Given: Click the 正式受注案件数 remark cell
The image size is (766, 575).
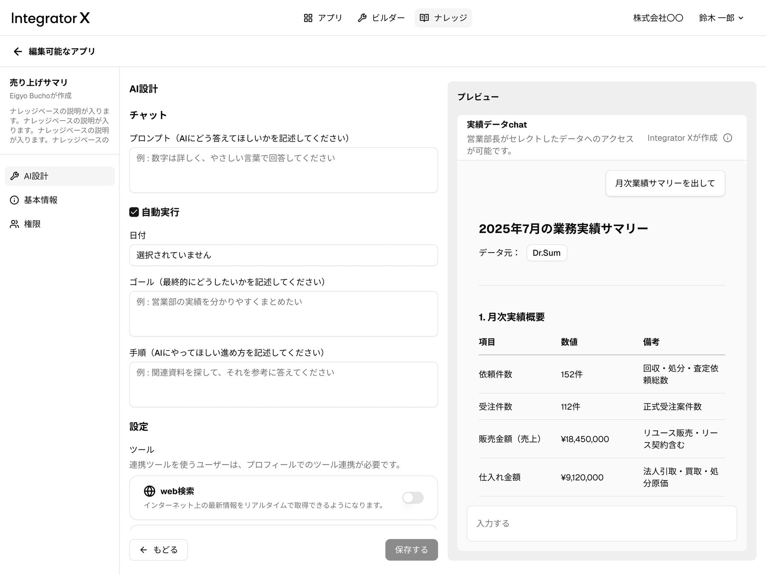Looking at the screenshot, I should point(672,407).
